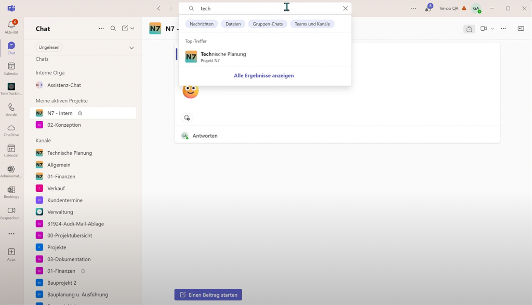Image resolution: width=532 pixels, height=305 pixels.
Task: Open the notification bell with badge 8
Action: [428, 8]
